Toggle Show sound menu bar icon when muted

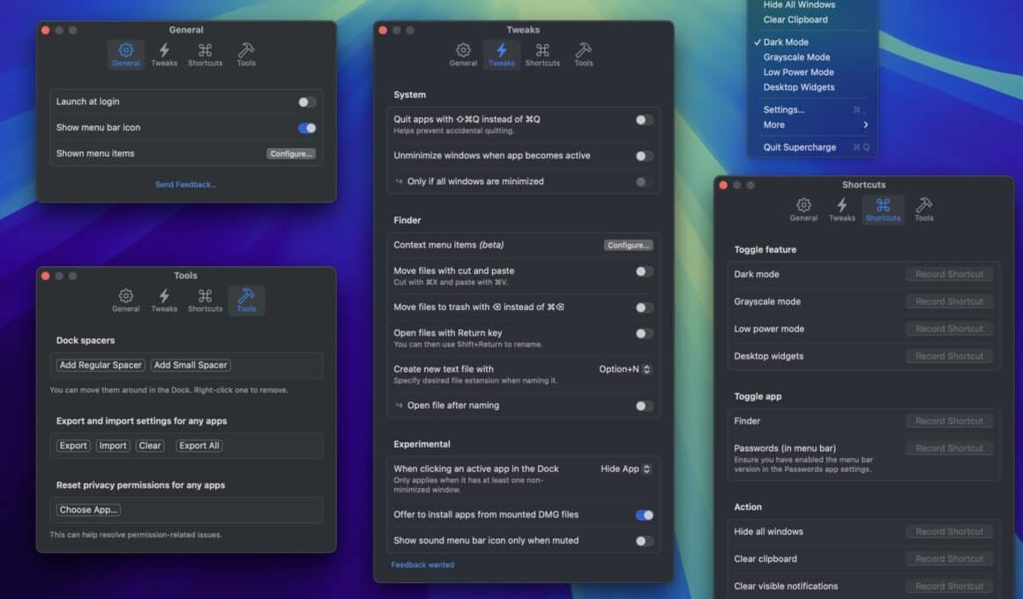[x=644, y=541]
